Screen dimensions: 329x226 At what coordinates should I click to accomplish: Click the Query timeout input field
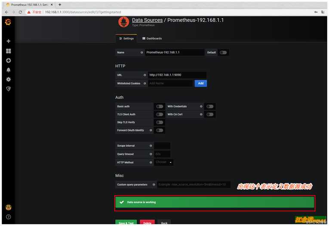coord(162,154)
